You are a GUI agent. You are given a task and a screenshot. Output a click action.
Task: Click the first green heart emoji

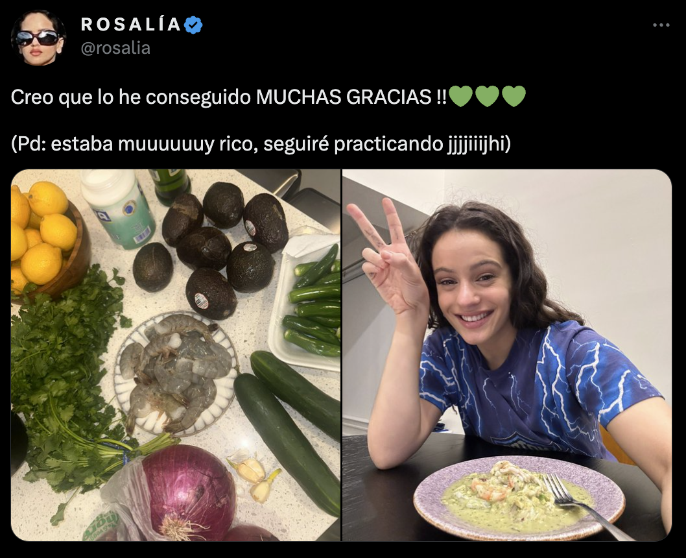tap(461, 96)
